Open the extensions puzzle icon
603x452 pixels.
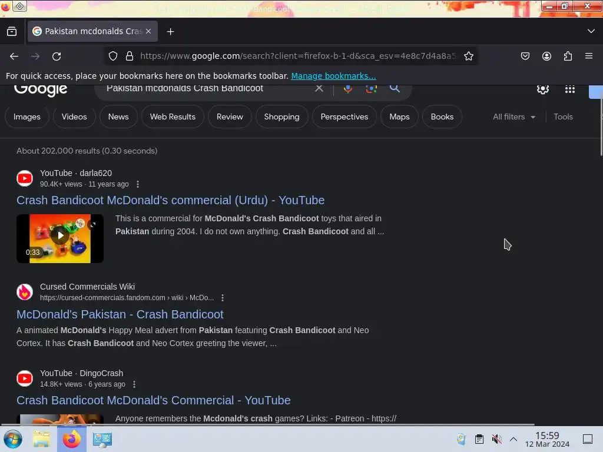tap(568, 56)
